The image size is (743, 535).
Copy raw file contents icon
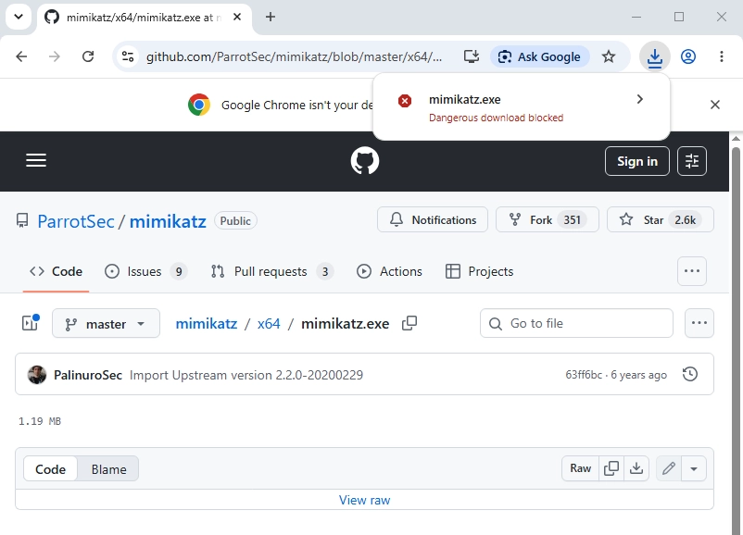point(611,468)
